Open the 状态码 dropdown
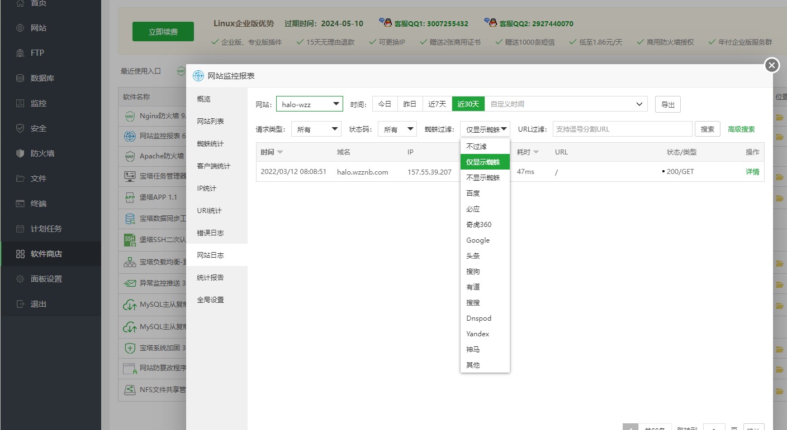 pos(397,129)
